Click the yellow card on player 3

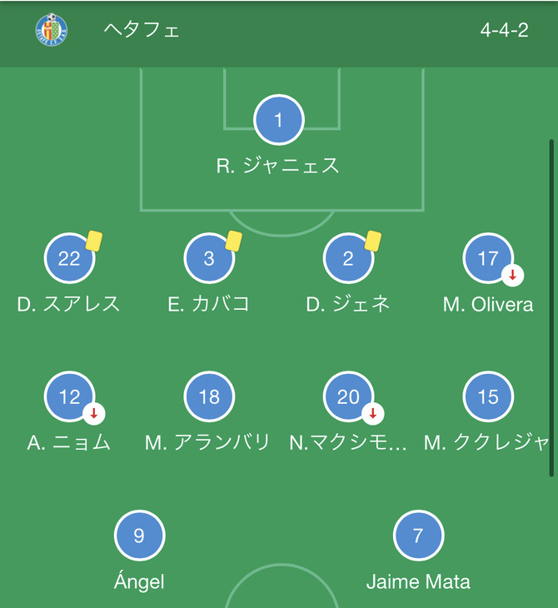(x=233, y=242)
